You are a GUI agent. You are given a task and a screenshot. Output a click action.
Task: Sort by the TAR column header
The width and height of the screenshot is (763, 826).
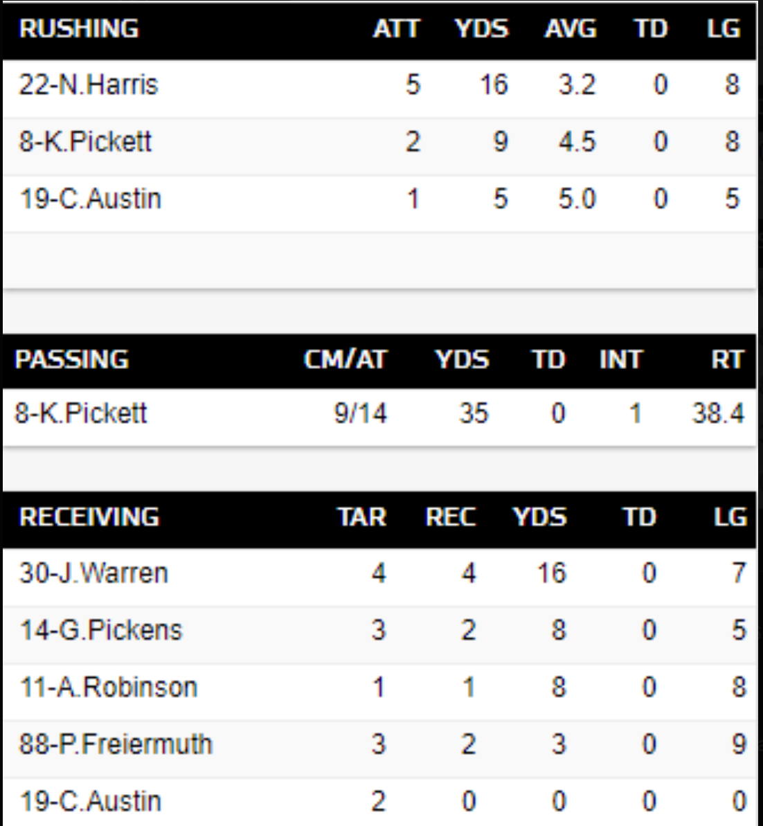click(361, 517)
